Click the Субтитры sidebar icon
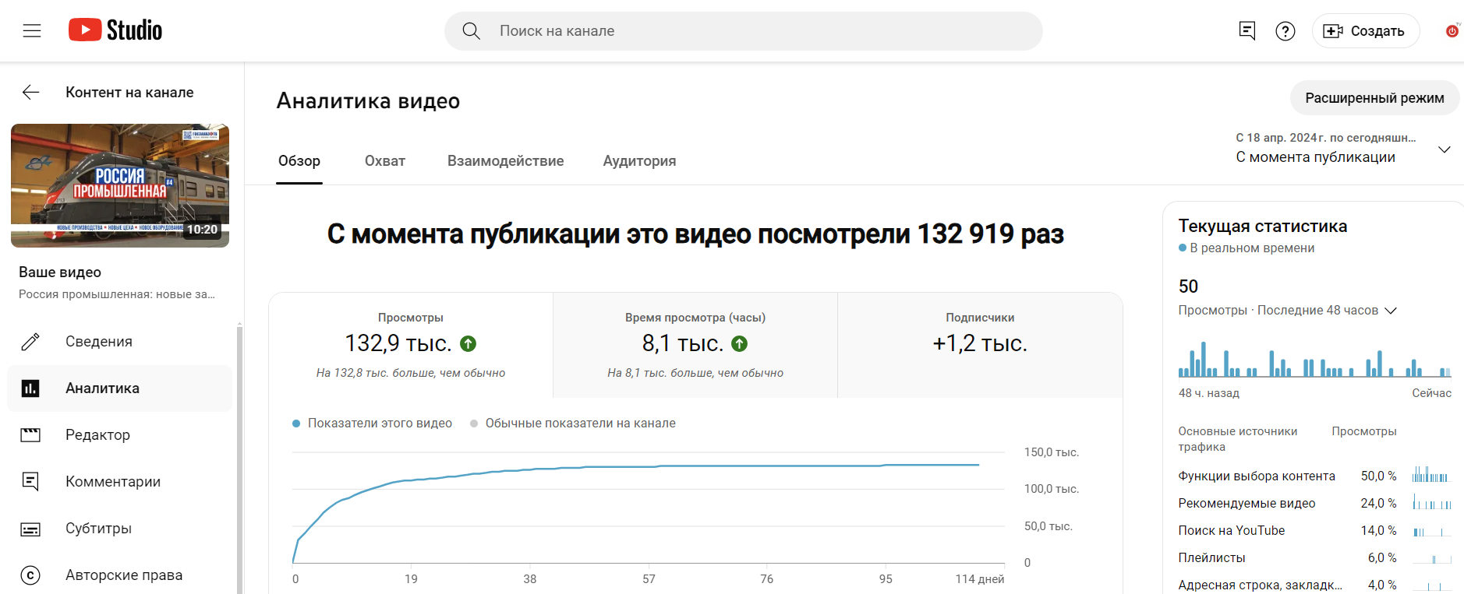 point(30,529)
